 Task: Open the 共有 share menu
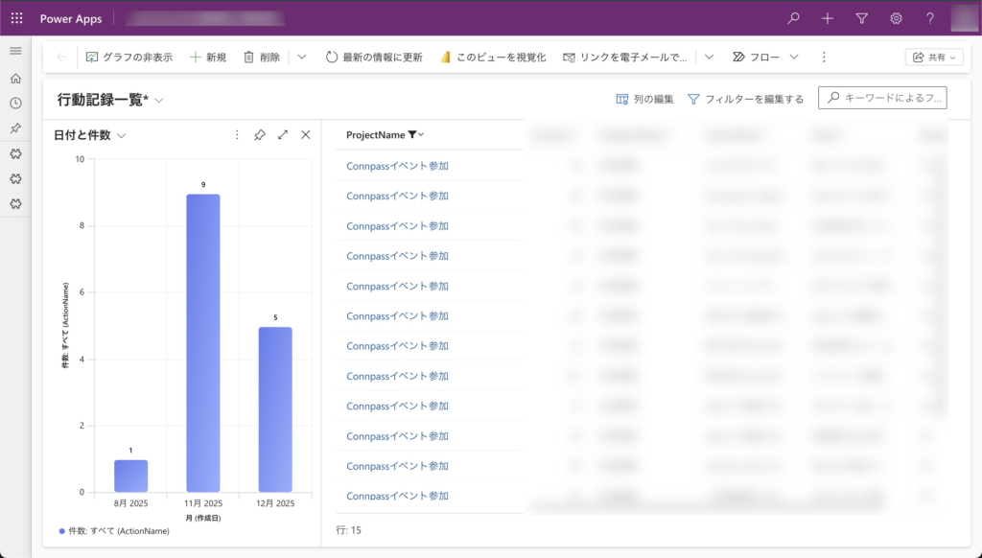(934, 58)
